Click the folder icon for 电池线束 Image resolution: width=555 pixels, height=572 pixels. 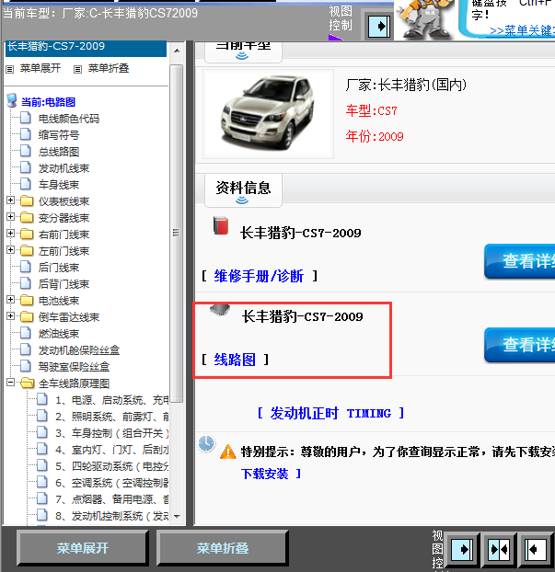click(x=27, y=300)
